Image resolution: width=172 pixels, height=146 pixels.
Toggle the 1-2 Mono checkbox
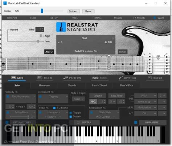point(54,108)
